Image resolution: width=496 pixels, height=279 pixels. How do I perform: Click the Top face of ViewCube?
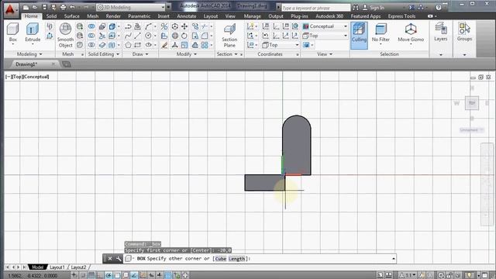coord(472,103)
